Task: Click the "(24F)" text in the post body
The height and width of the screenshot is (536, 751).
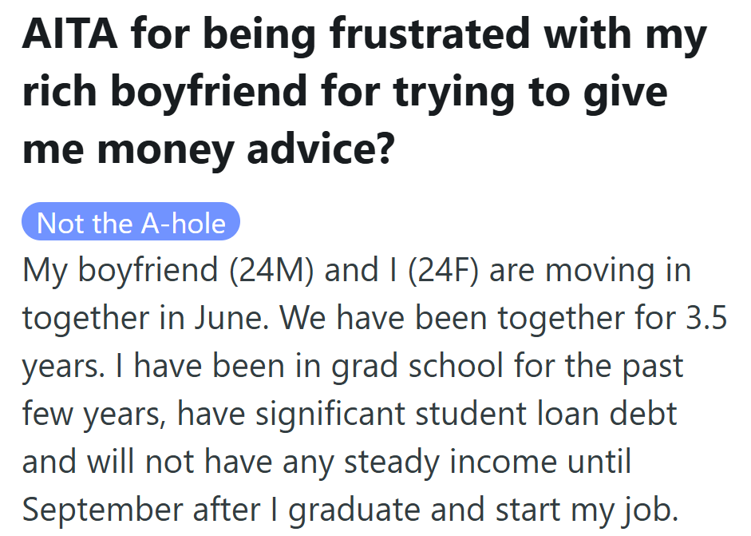Action: tap(443, 271)
